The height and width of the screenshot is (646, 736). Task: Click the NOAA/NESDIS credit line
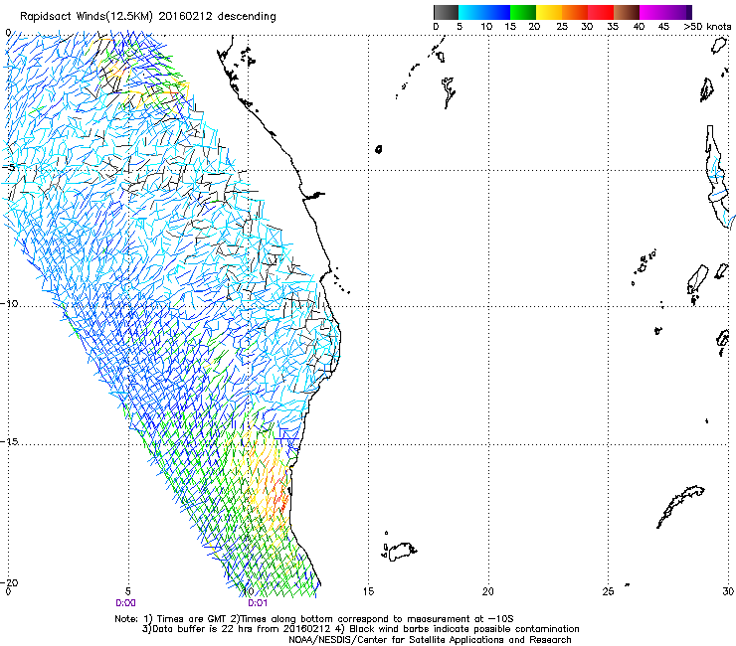(x=430, y=640)
